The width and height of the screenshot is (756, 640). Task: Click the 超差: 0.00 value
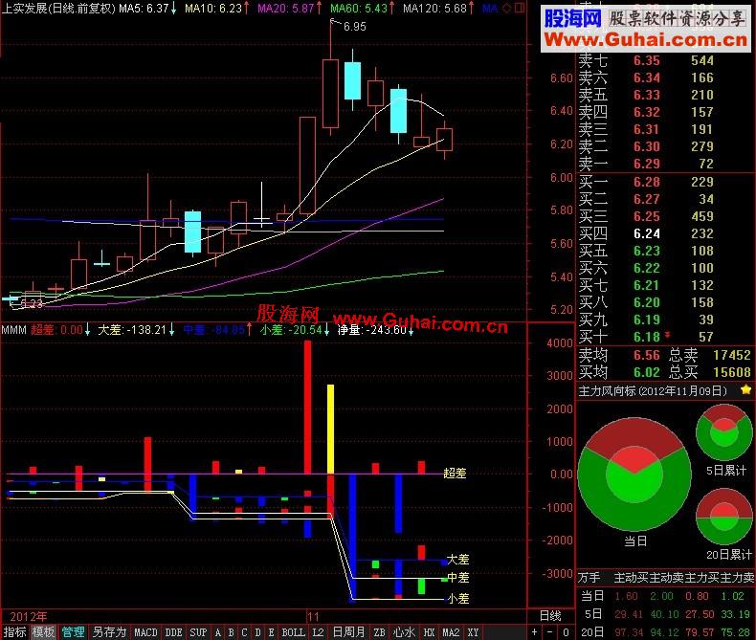pos(56,330)
